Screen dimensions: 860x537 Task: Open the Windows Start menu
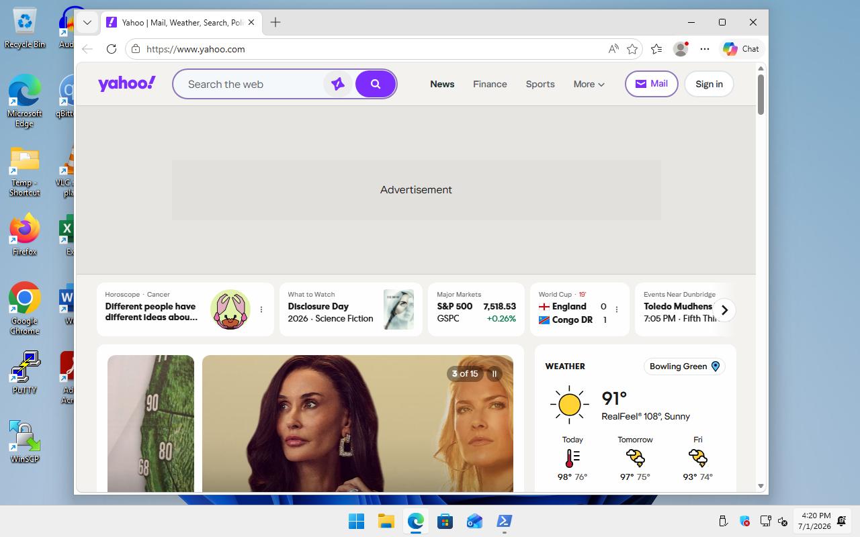click(356, 521)
